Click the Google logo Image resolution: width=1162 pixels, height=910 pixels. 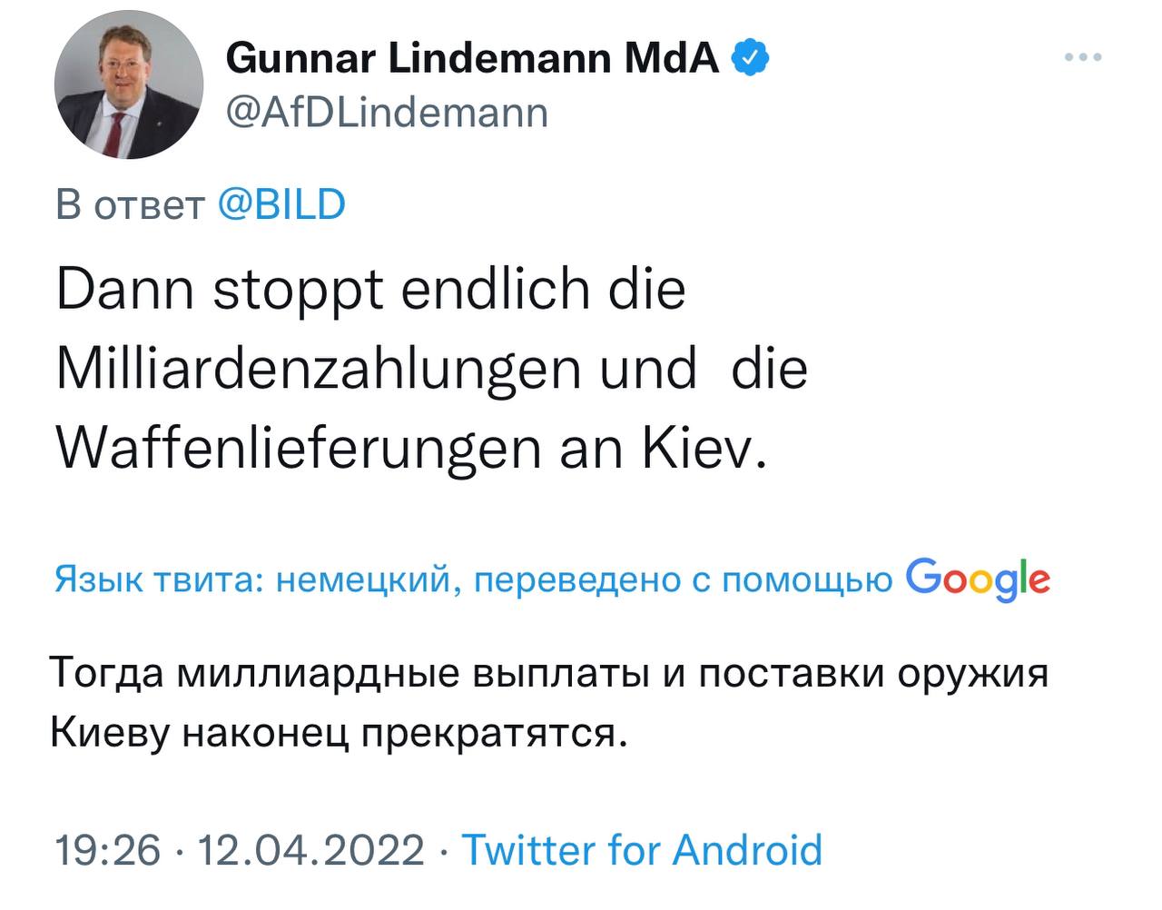tap(978, 579)
